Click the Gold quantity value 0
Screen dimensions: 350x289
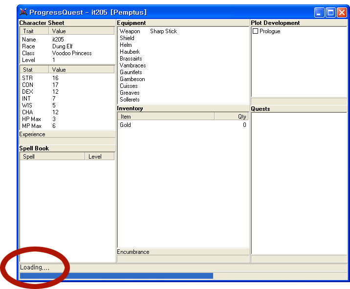coord(244,125)
